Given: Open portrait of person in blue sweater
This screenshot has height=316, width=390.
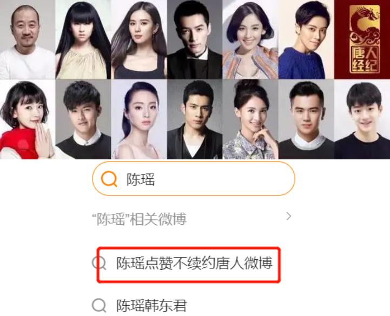Looking at the screenshot, I should (306, 39).
